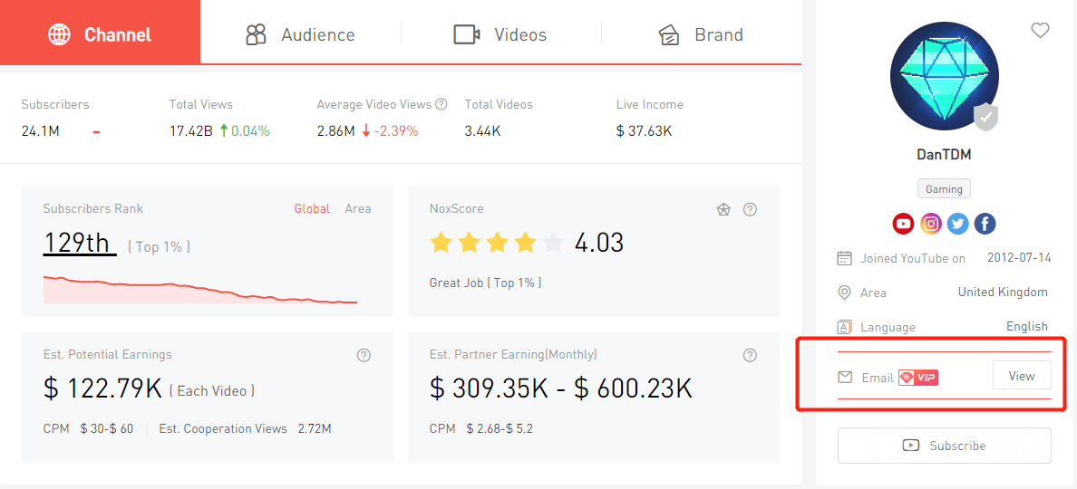Open DanTDM's YouTube channel icon
1077x489 pixels.
(903, 224)
